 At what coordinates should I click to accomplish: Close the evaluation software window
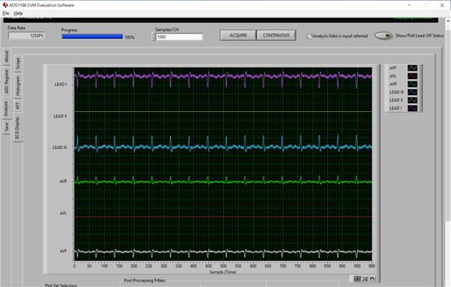442,5
